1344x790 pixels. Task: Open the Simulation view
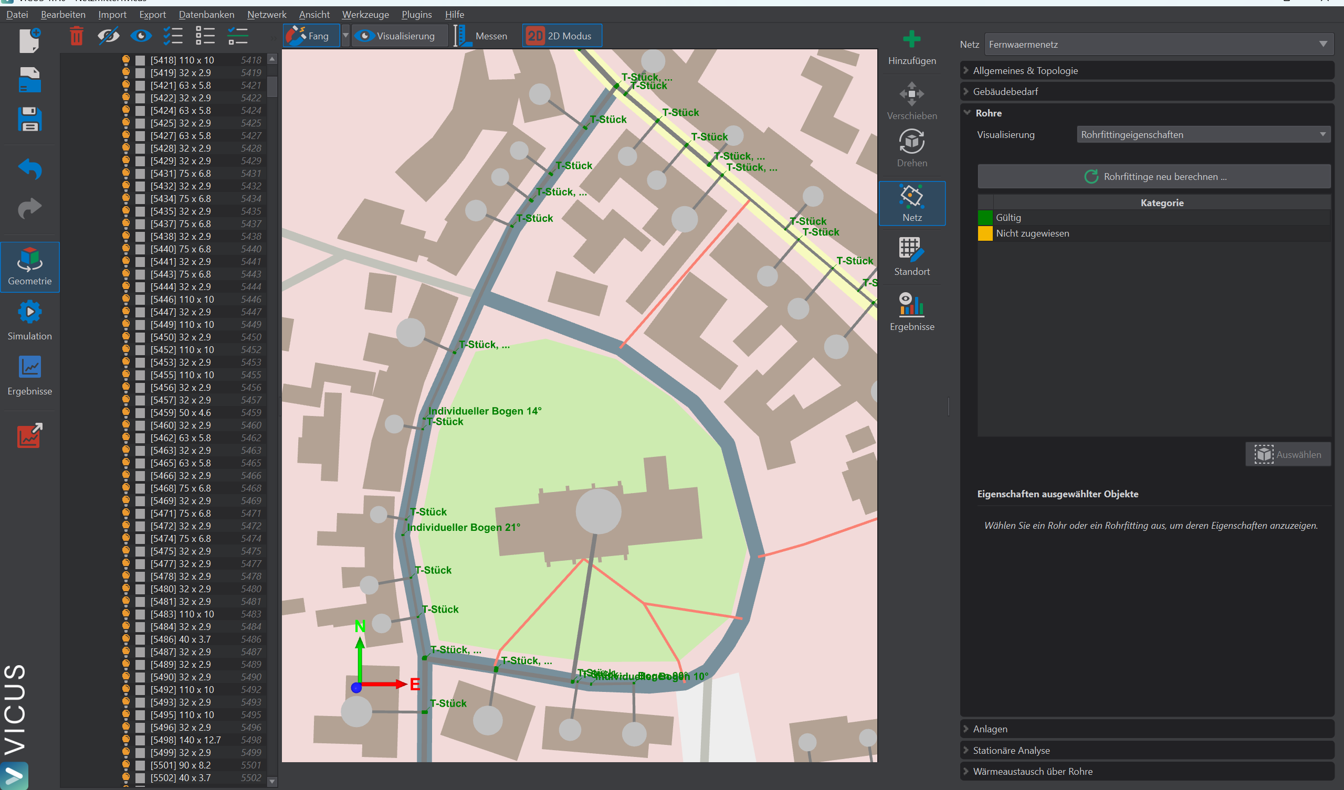point(30,320)
